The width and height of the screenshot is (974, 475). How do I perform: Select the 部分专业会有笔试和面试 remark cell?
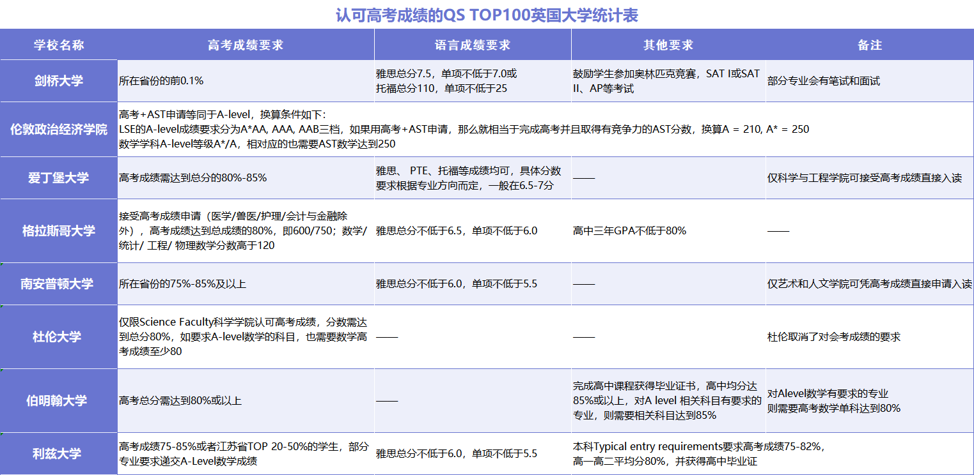click(824, 81)
